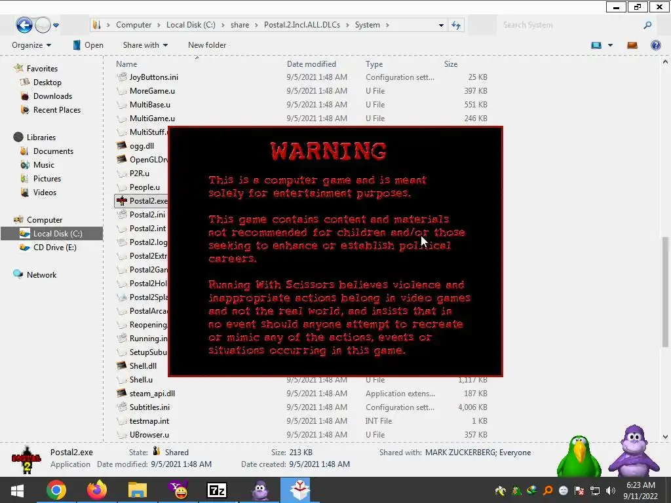Screen dimensions: 671x503
Task: Select UBrowser.u file
Action: [149, 435]
